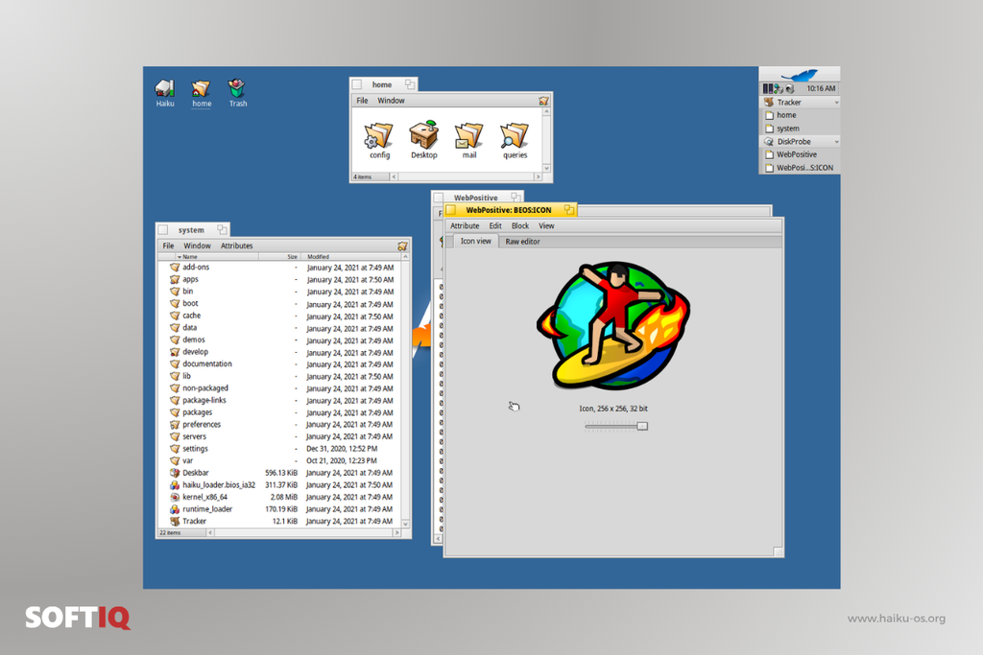Click the home window zoom button
This screenshot has height=655, width=983.
(x=409, y=84)
